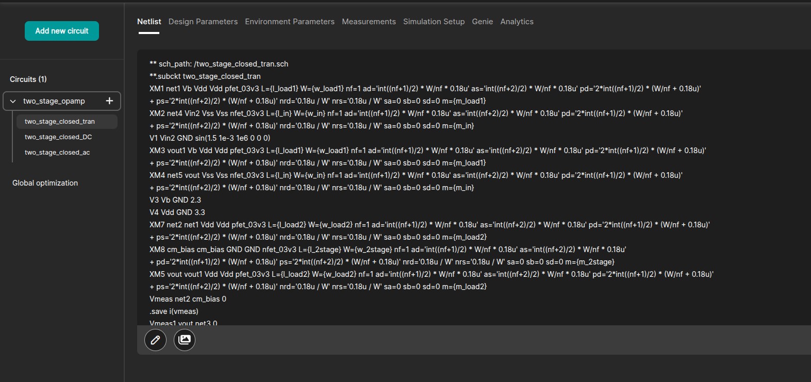Click the V4 Vdd GND 3.3 line
Screen dimensions: 811x382
coord(177,212)
